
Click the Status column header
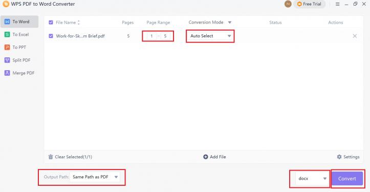275,23
